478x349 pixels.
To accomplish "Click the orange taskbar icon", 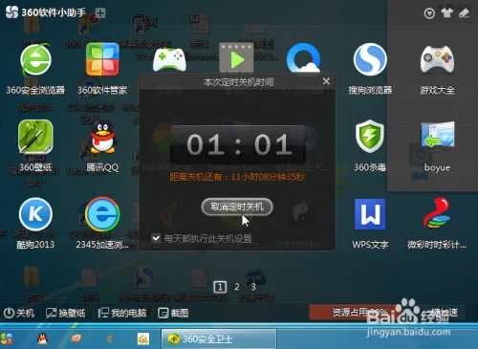I will tap(76, 338).
